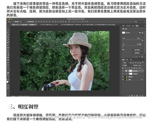Click the foreground color swatch

pyautogui.click(x=8, y=82)
